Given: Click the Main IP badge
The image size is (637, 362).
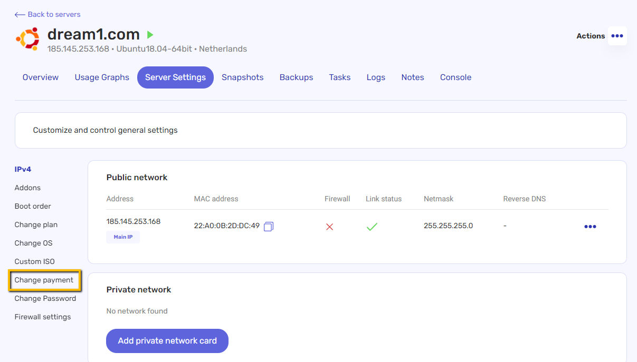Looking at the screenshot, I should [x=123, y=237].
